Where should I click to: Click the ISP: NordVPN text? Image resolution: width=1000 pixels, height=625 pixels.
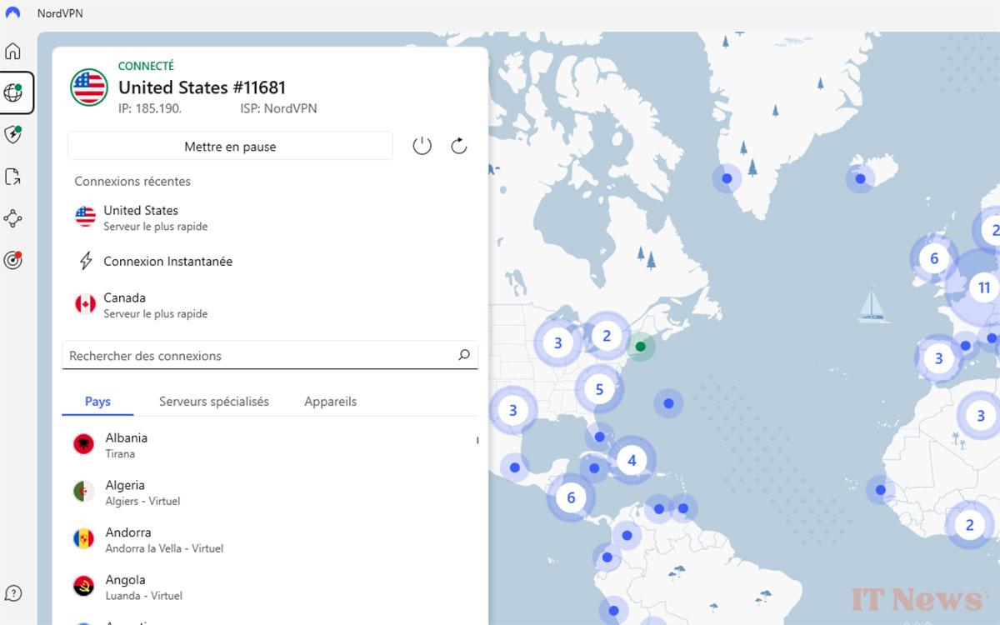pos(278,108)
